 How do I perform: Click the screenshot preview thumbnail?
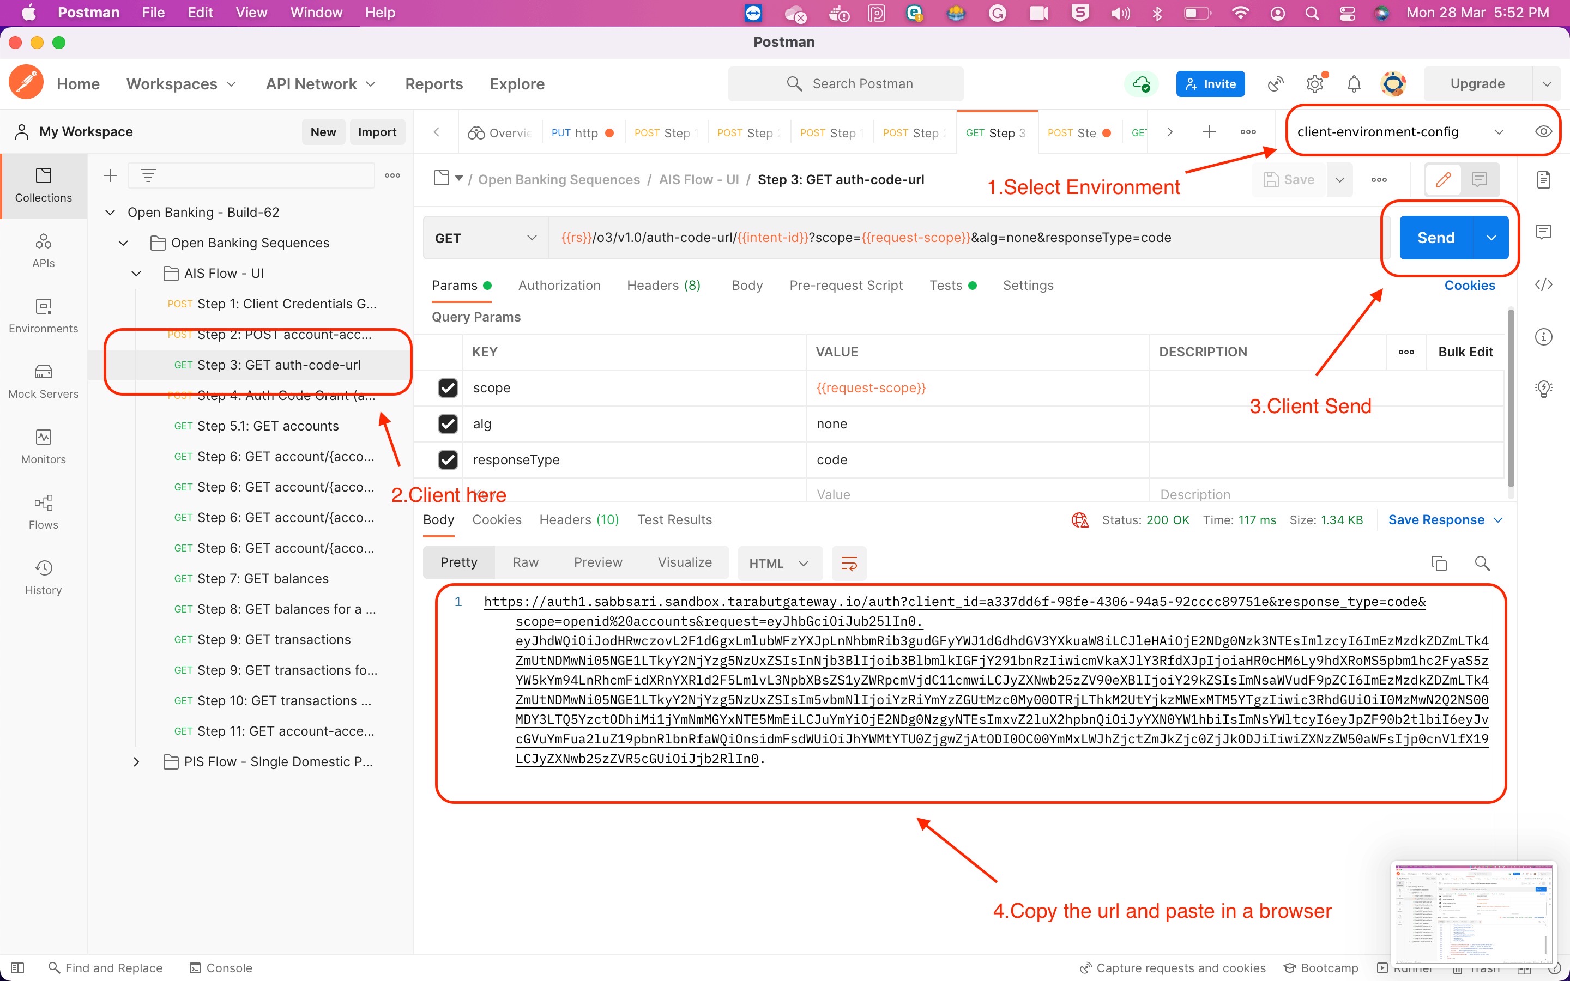click(1474, 913)
